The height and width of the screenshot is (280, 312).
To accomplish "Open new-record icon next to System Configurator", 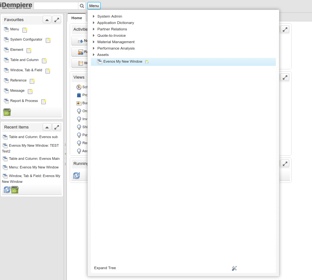I will [48, 40].
